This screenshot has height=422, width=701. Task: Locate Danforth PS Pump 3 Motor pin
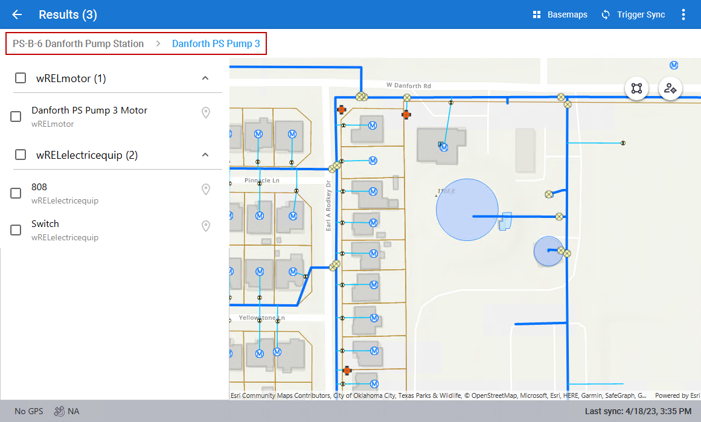[206, 113]
